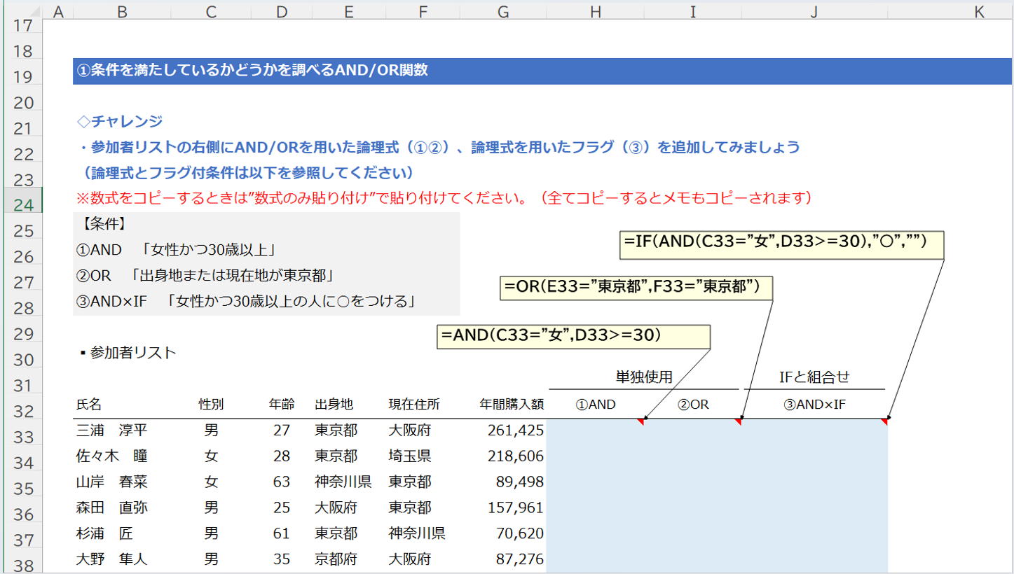Click the blue title banner about AND/OR関数
The width and height of the screenshot is (1014, 574).
(x=543, y=71)
